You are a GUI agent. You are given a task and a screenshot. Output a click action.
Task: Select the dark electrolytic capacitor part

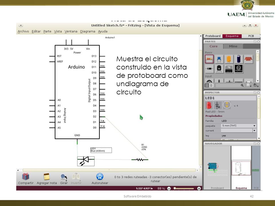(239, 59)
